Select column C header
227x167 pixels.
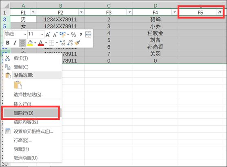click(x=109, y=6)
